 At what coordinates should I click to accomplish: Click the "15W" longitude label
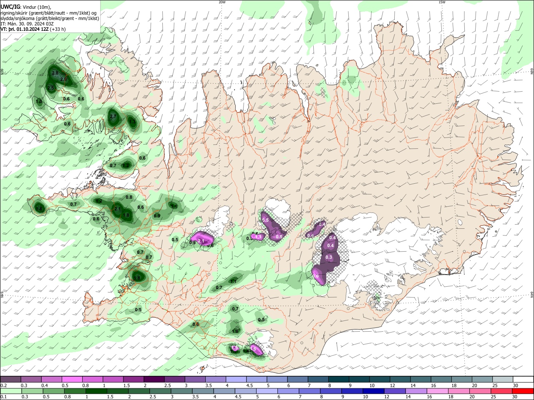pos(442,2)
